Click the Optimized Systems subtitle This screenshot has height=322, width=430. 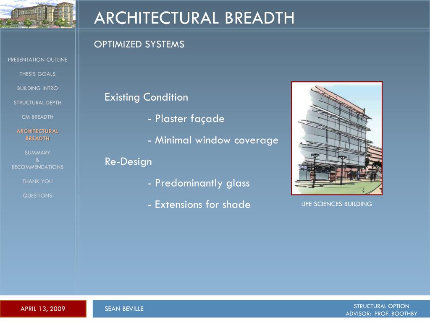pos(139,44)
